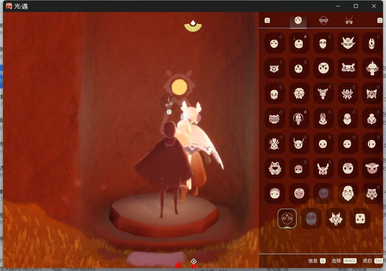Viewport: 386px width, 271px height.
Task: Pick the purple pot-shaped mask in bottom row
Action: [311, 218]
